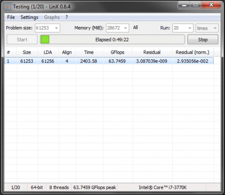This screenshot has height=195, width=225.
Task: Open the Graphs menu
Action: point(52,17)
